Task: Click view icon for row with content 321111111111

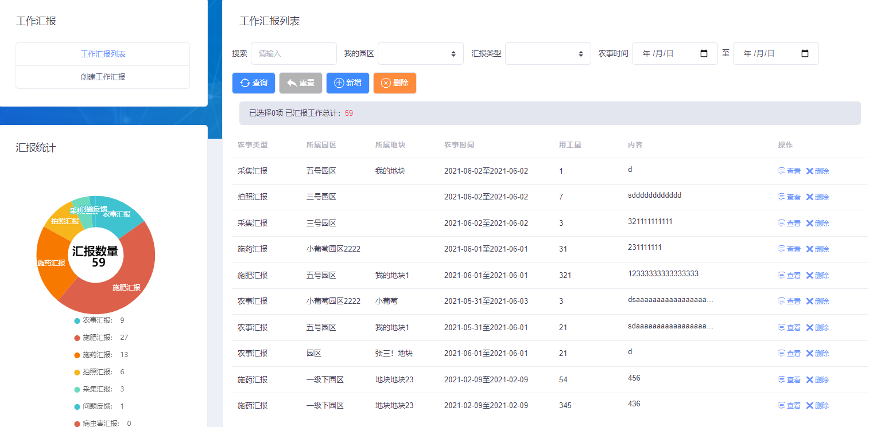Action: click(x=782, y=223)
